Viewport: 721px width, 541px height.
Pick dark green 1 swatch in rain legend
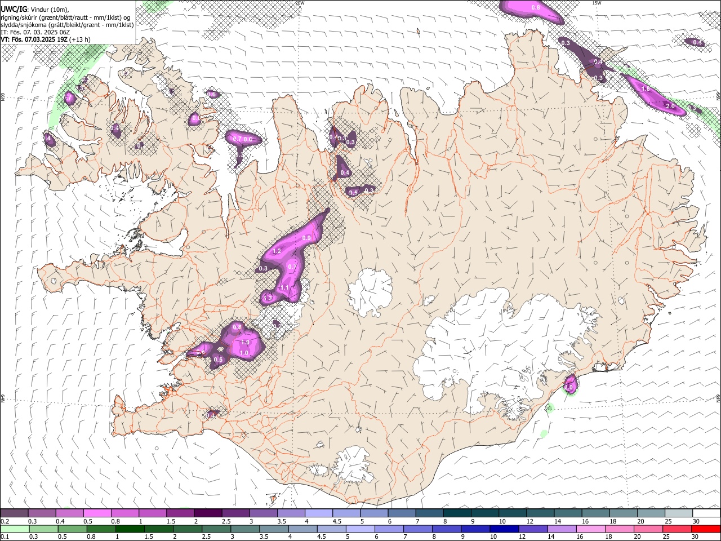pos(130,529)
